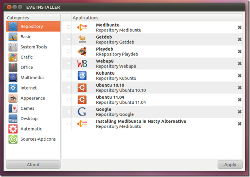Viewport: 250px width, 177px height.
Task: Open the System Tools category label
Action: [34, 47]
